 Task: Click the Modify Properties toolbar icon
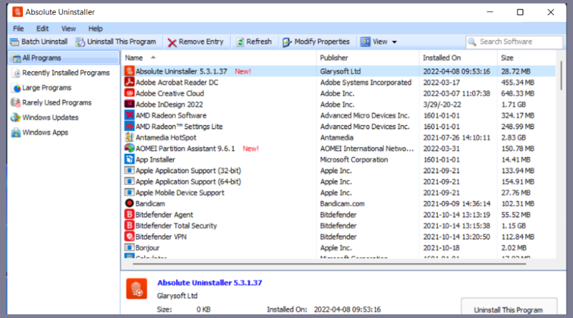[x=287, y=42]
